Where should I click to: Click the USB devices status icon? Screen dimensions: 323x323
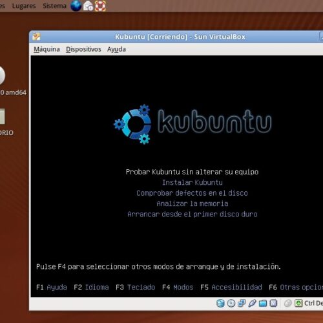pos(252,303)
